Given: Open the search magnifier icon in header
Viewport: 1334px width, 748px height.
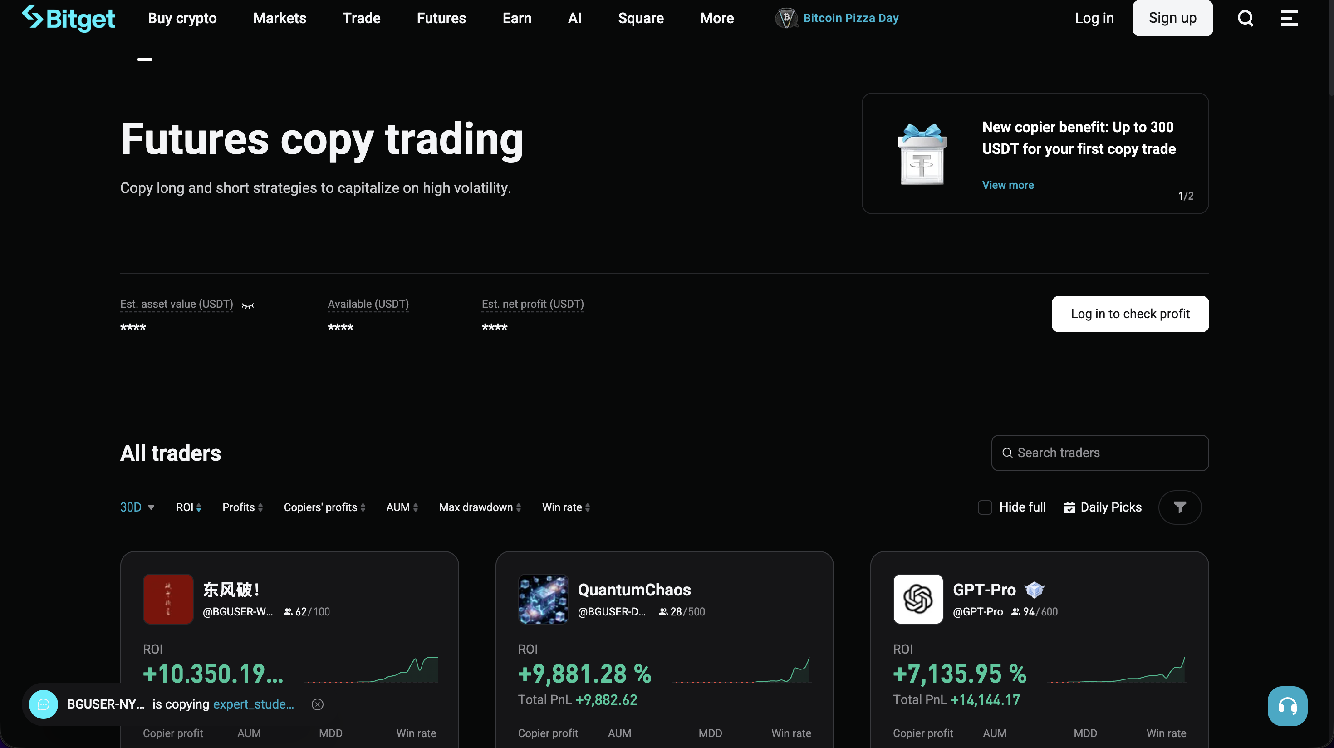Looking at the screenshot, I should [1246, 18].
